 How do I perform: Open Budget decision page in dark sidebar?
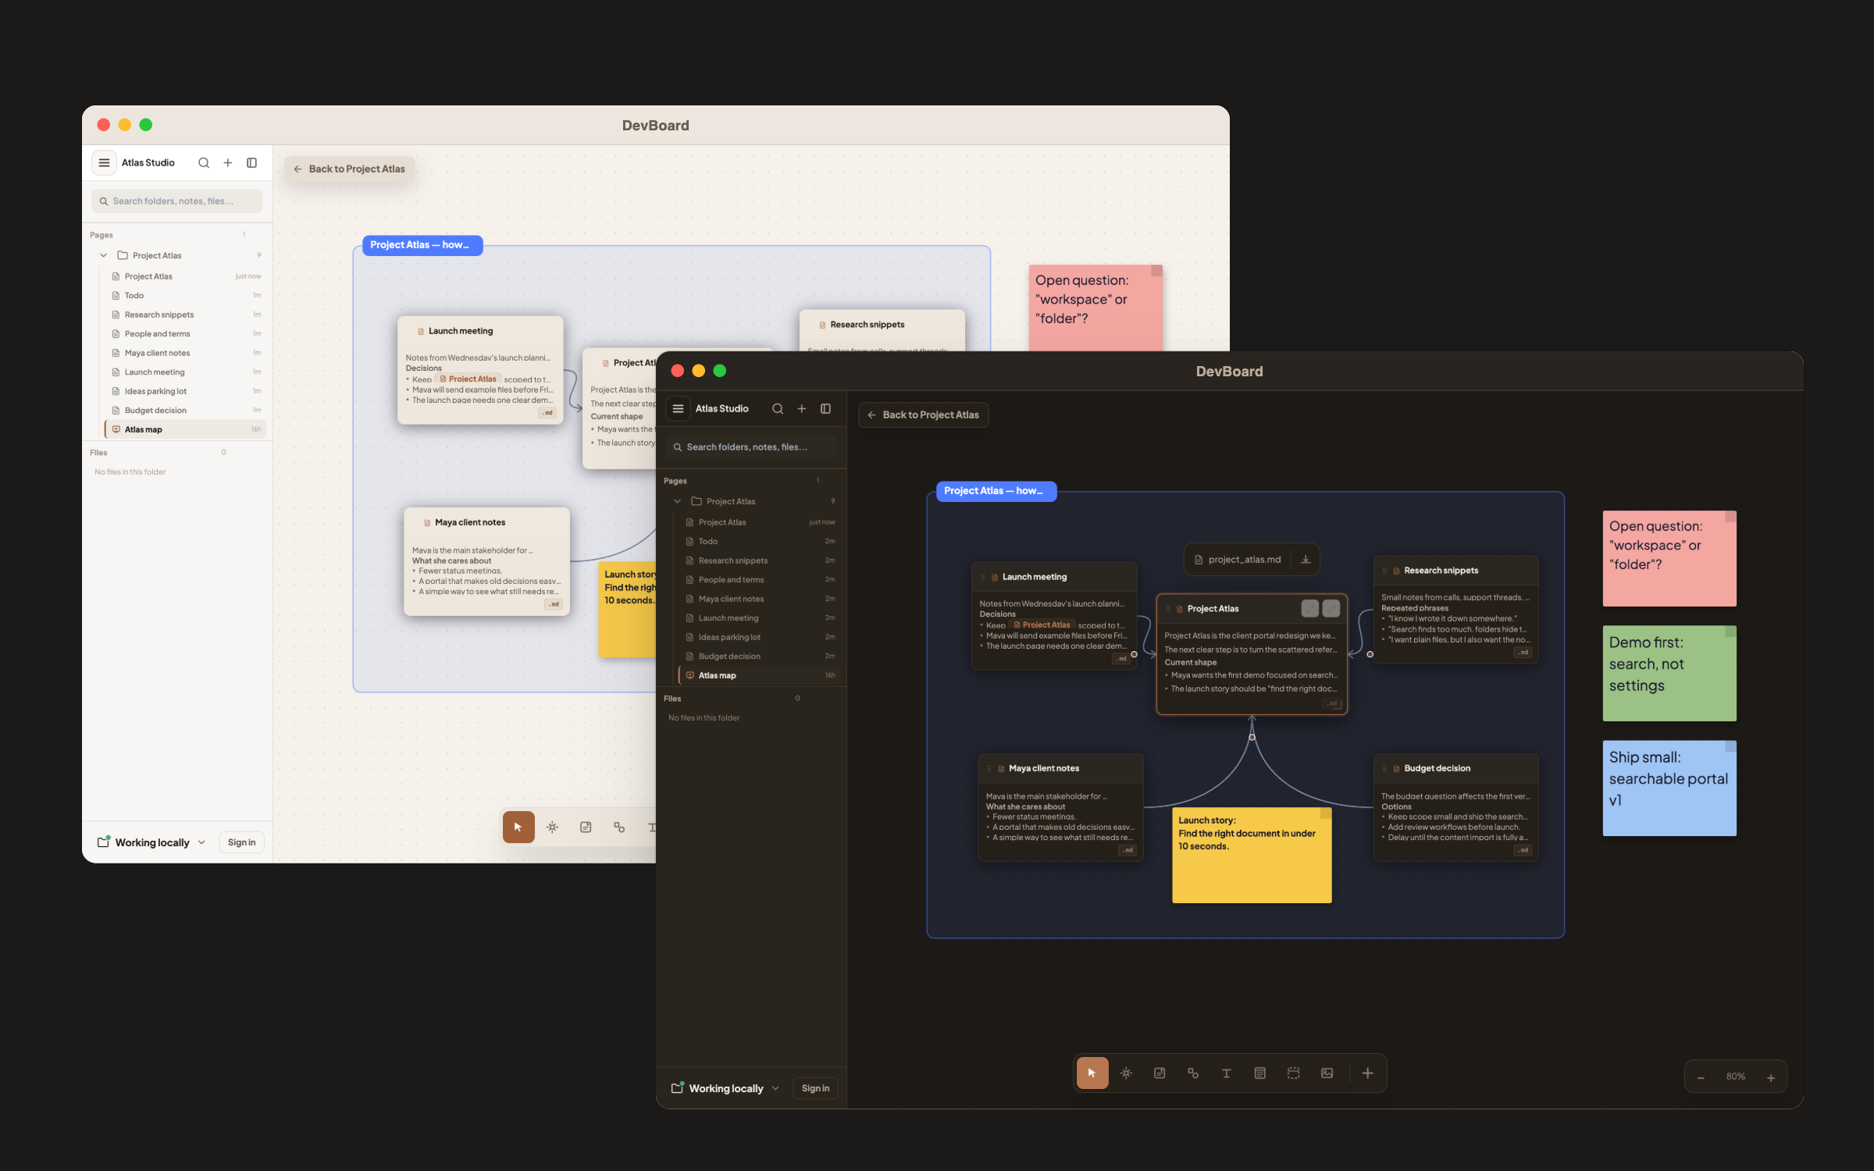coord(760,656)
